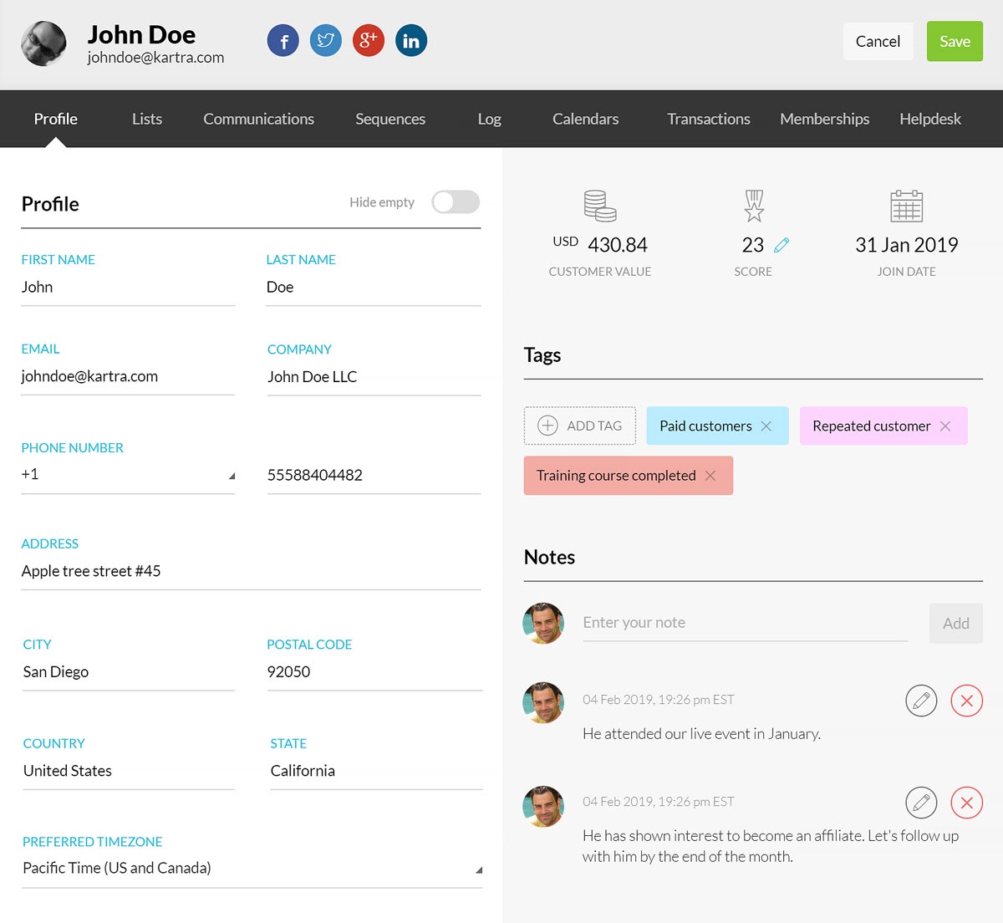The height and width of the screenshot is (923, 1003).
Task: Click the Add Tag button
Action: point(580,426)
